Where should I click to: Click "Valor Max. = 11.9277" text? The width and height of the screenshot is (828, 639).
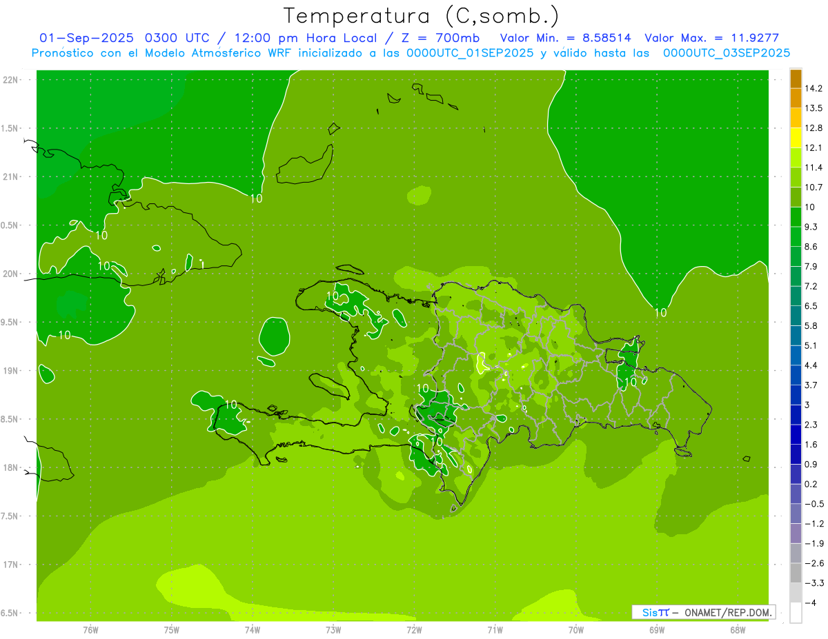[711, 38]
